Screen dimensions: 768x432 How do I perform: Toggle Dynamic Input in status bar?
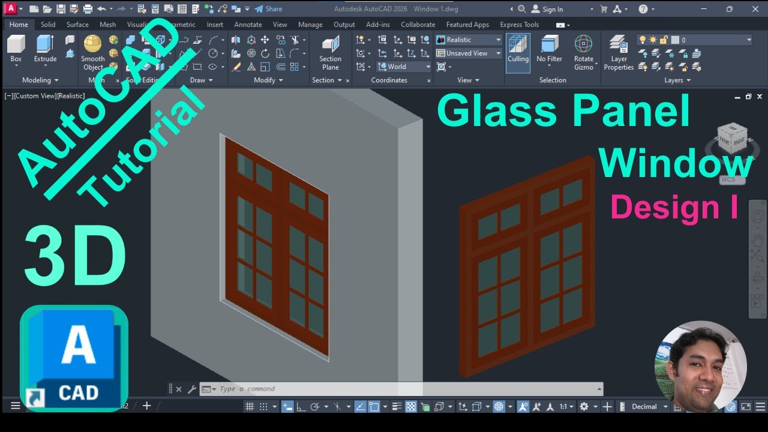pos(287,407)
